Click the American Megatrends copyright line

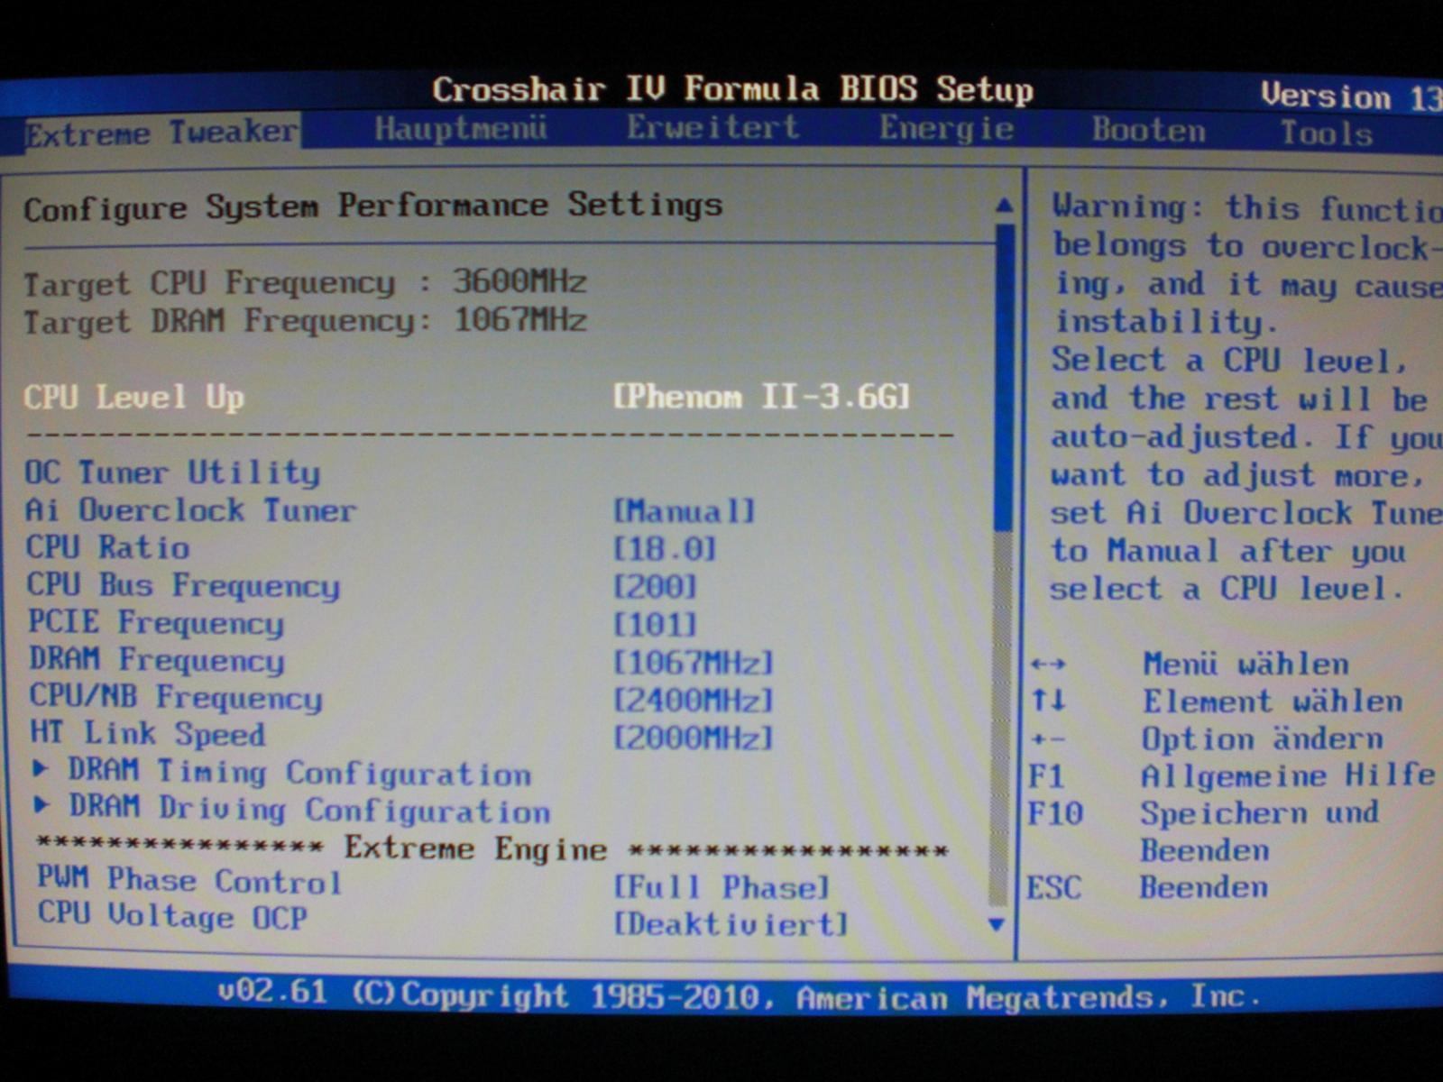[738, 995]
